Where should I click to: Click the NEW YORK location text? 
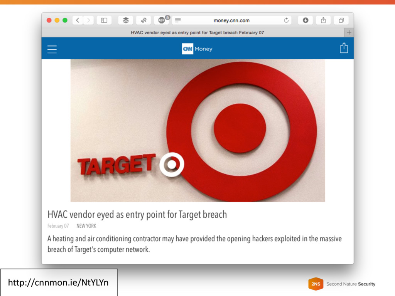pyautogui.click(x=86, y=226)
